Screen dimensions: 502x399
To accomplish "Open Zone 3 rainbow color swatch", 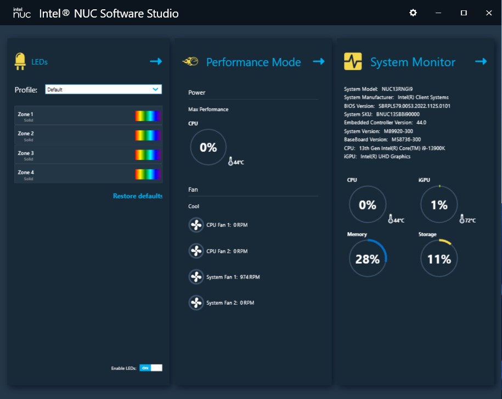I will click(x=148, y=155).
